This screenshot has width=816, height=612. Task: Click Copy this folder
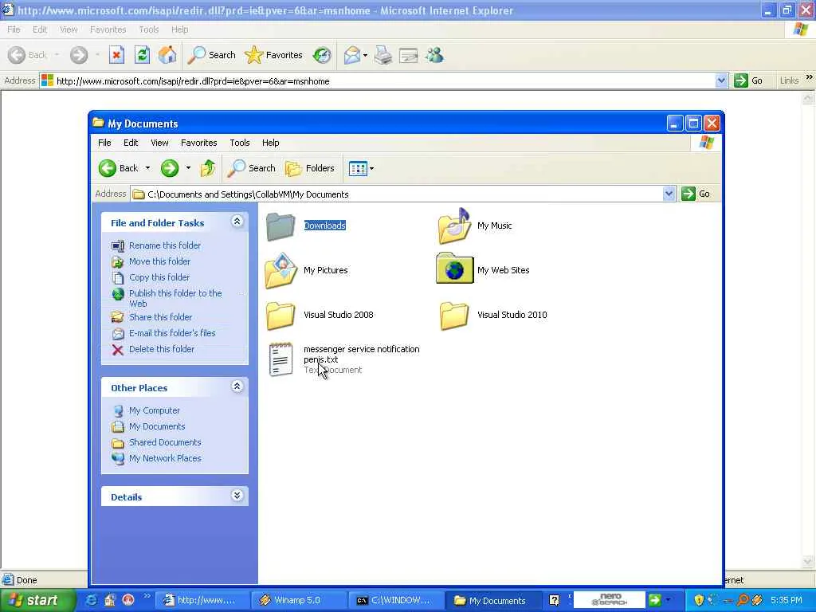coord(159,277)
